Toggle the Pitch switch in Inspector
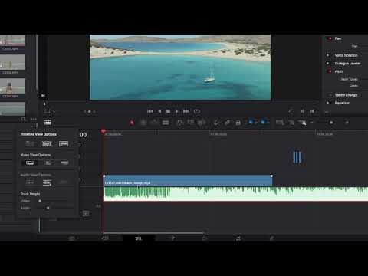Screen dimensions: 368x276 click(329, 71)
